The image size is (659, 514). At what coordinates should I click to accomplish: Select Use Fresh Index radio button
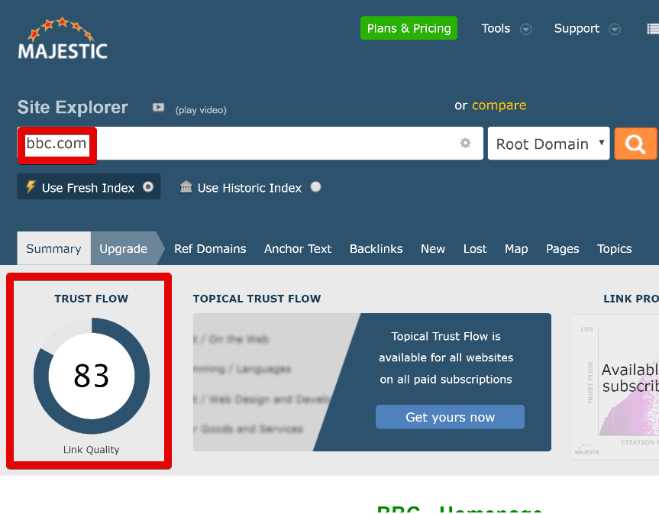[148, 187]
